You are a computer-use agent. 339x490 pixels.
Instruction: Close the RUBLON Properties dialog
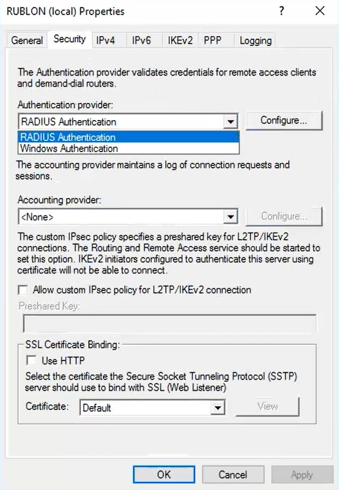pyautogui.click(x=320, y=11)
